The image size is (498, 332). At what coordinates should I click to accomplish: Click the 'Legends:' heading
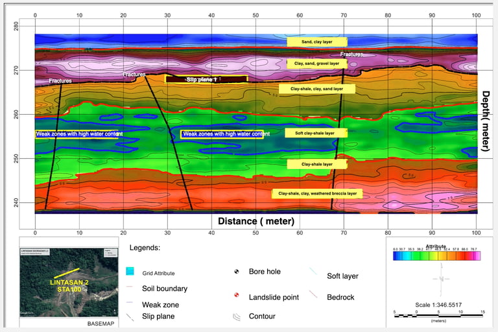tap(145, 248)
